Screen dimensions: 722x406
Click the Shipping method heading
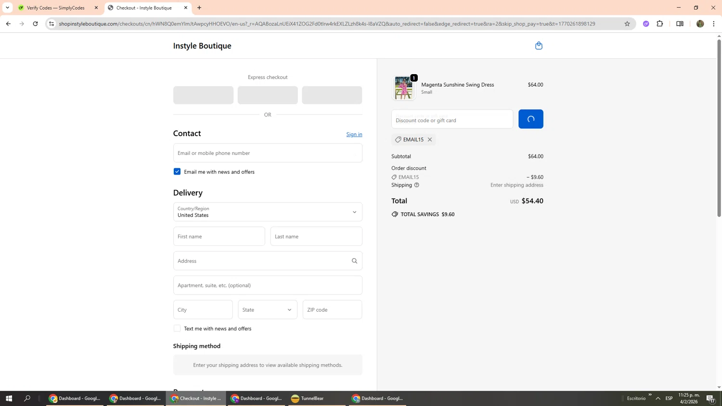pos(197,346)
